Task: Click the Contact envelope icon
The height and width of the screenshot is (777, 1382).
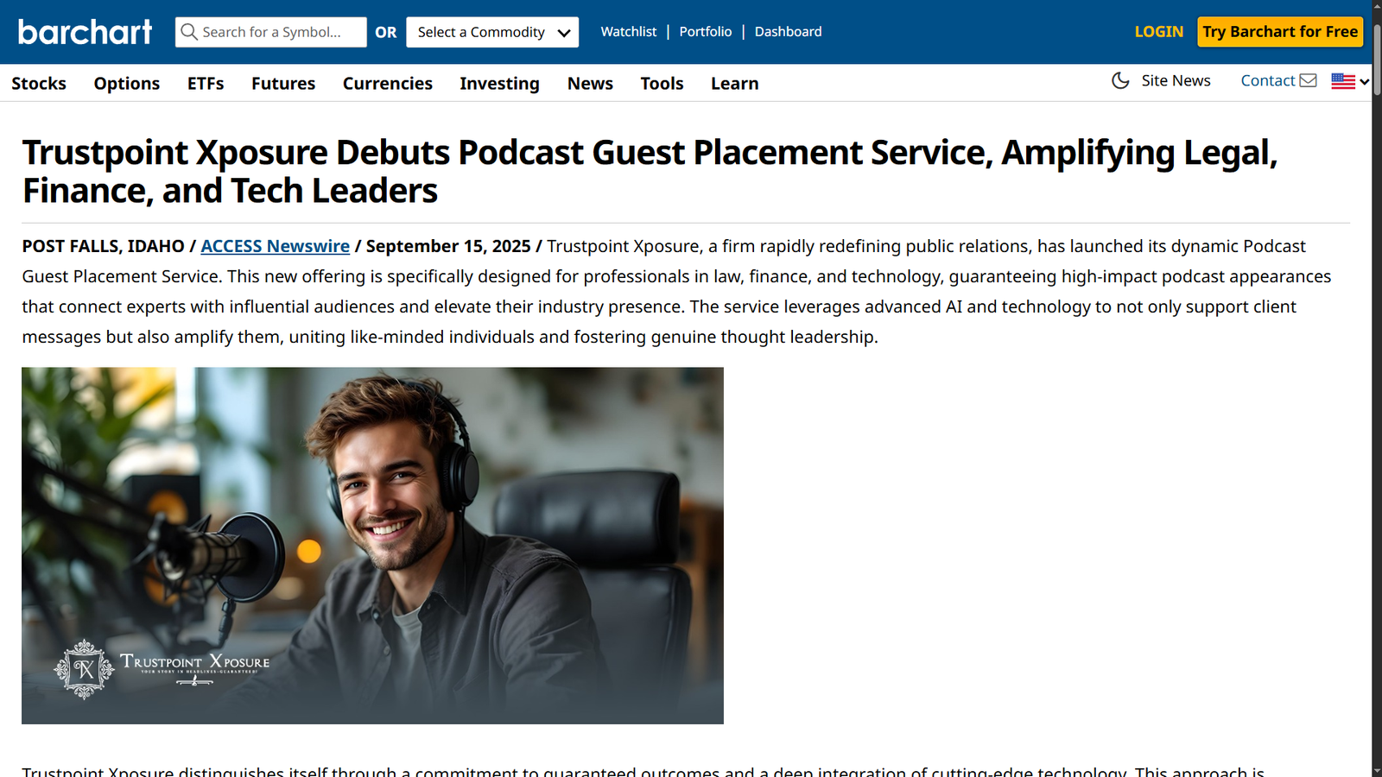Action: click(1308, 80)
